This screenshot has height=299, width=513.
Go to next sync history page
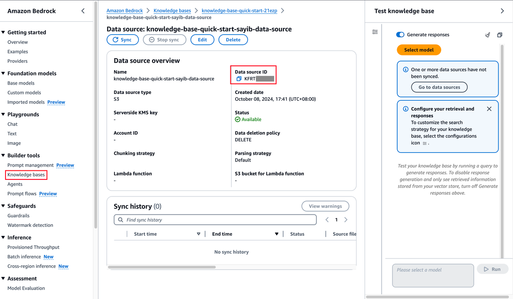click(x=346, y=220)
